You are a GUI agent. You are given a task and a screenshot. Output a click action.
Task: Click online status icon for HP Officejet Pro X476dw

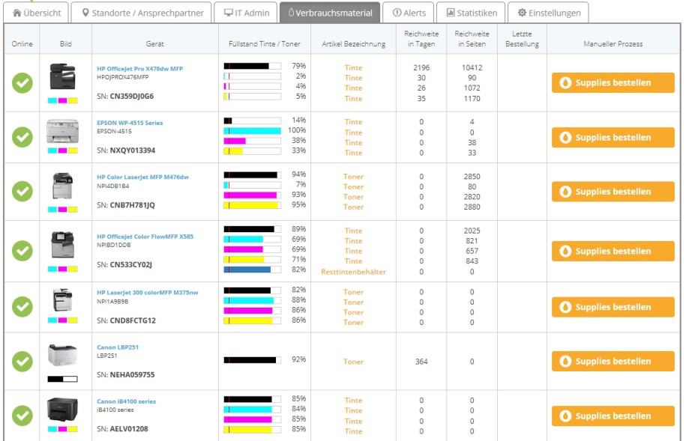[x=22, y=82]
